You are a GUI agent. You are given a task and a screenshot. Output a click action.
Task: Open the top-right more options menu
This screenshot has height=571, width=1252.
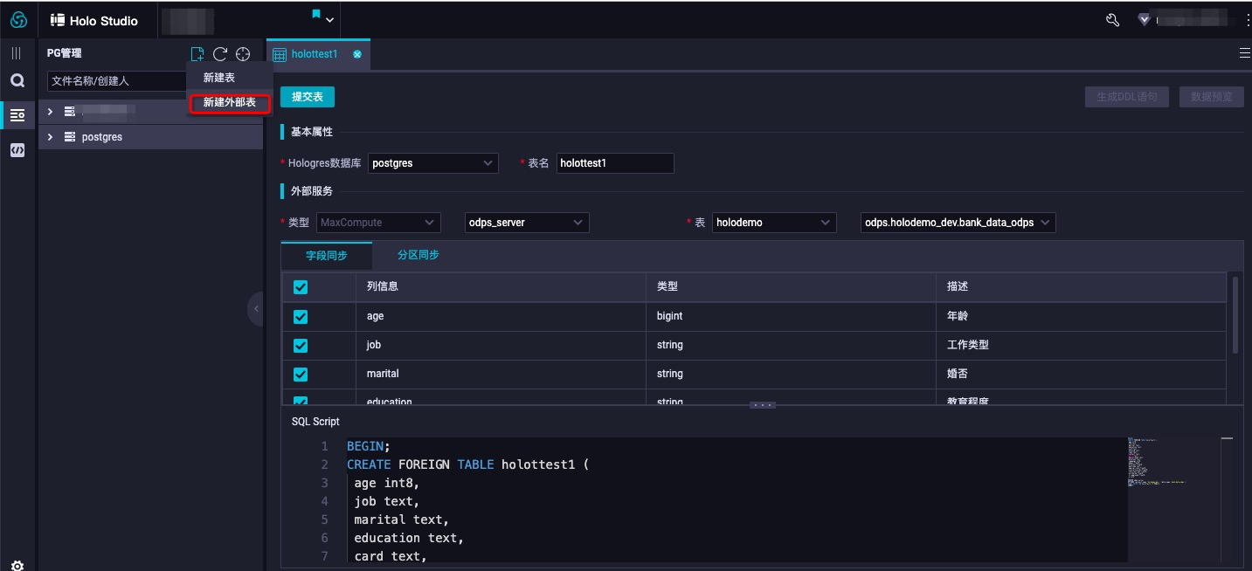[x=1248, y=19]
